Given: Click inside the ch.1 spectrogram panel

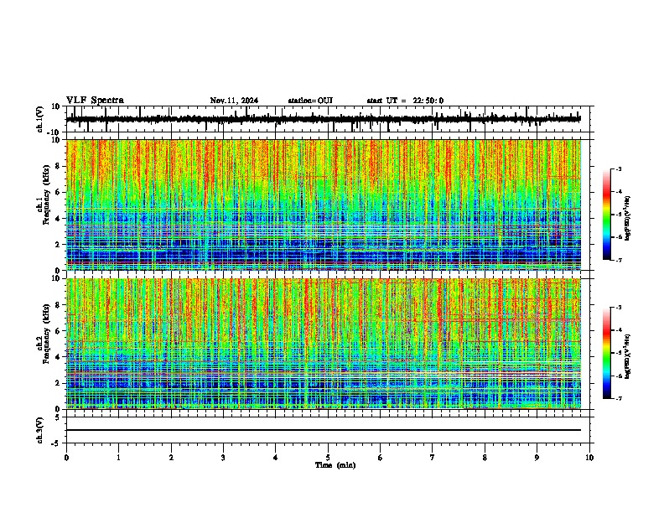Looking at the screenshot, I should tap(324, 205).
